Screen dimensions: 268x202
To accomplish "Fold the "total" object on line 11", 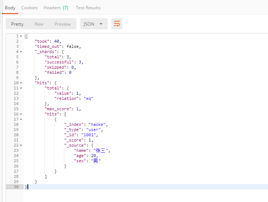I will [x=21, y=88].
